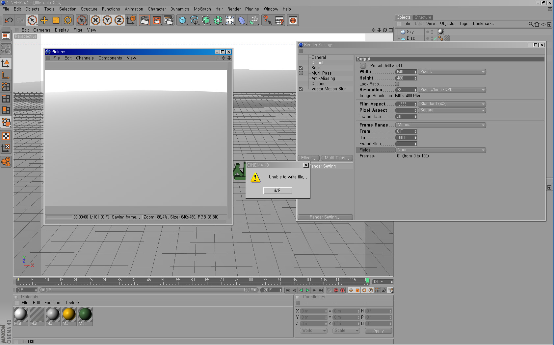
Task: Click the Effect... button
Action: [x=308, y=158]
